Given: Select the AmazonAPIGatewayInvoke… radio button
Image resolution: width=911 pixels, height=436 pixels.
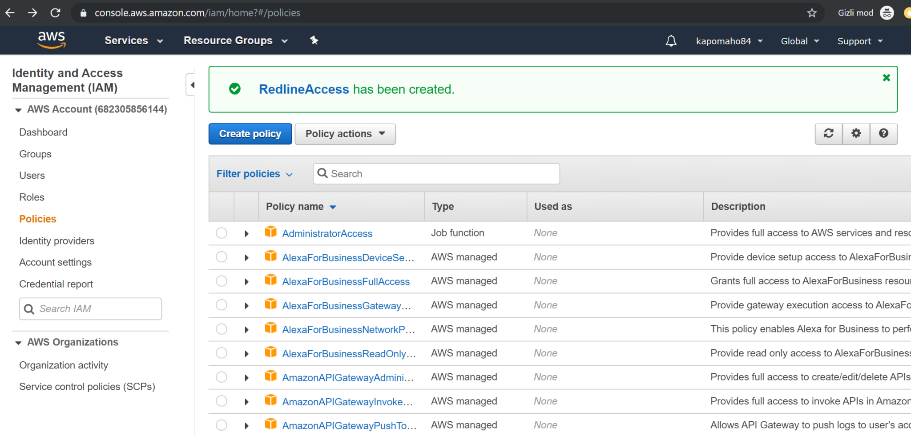Looking at the screenshot, I should click(222, 401).
